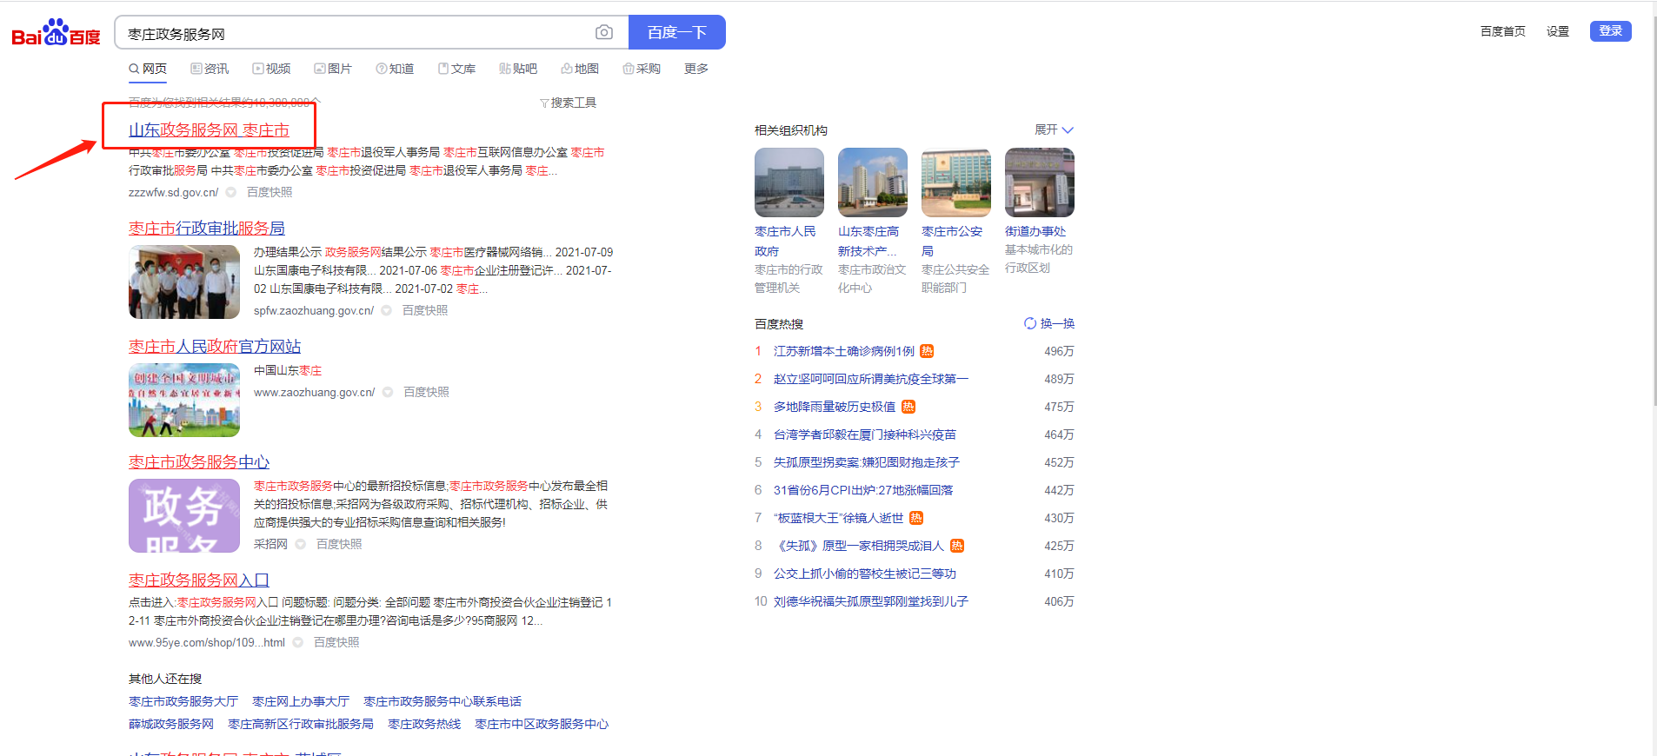Click the verification icon beside www.zaozhuang.gov.cn
The image size is (1657, 756).
click(388, 392)
